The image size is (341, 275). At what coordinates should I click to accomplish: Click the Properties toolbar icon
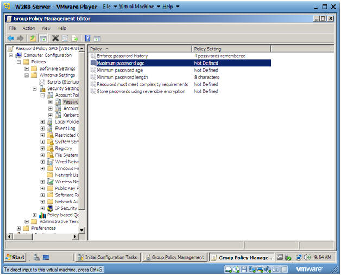pos(65,39)
